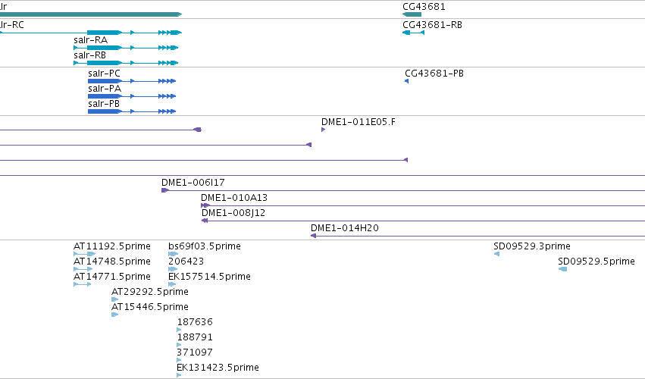The height and width of the screenshot is (379, 645).
Task: Select the AT15446.5prime EST arrow
Action: coord(114,315)
